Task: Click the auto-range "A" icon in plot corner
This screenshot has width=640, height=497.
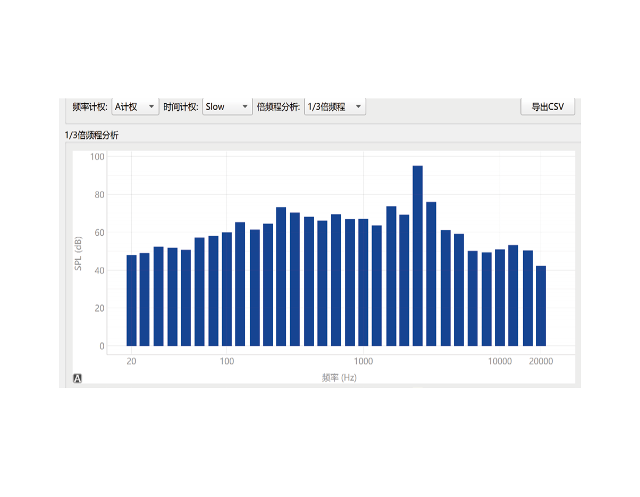Action: pyautogui.click(x=78, y=378)
